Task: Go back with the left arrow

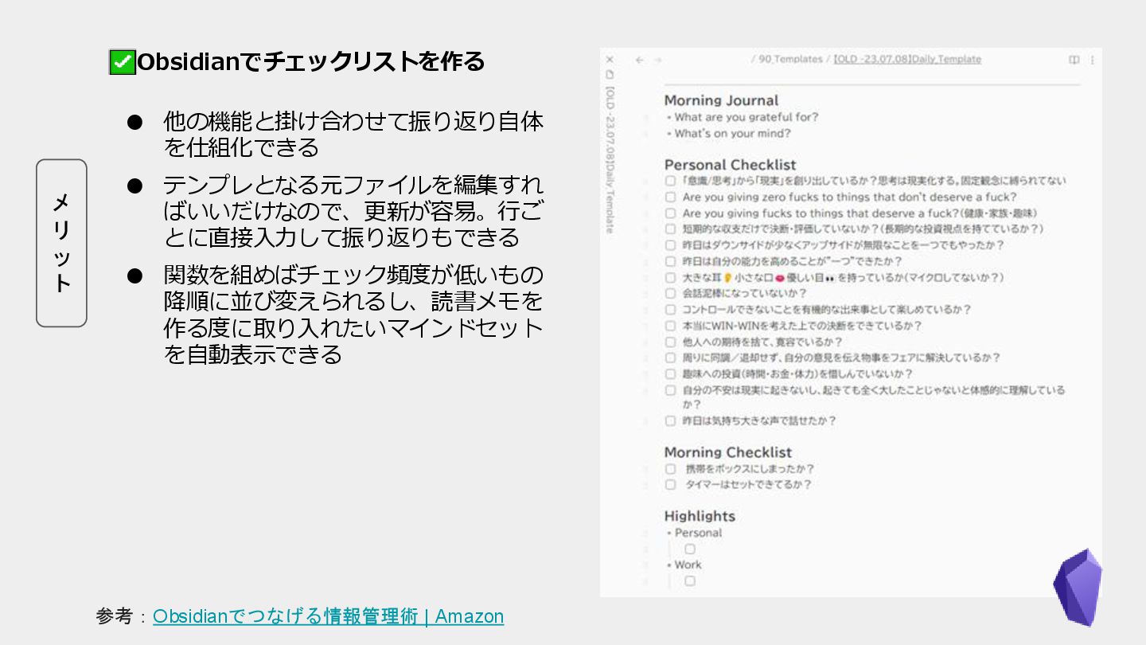Action: pyautogui.click(x=639, y=60)
